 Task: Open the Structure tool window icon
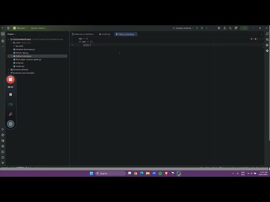[3, 41]
